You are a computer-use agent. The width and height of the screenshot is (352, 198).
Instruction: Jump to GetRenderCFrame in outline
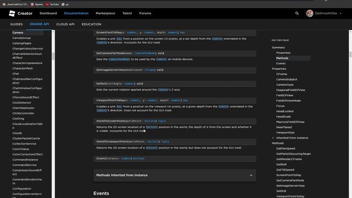click(289, 159)
